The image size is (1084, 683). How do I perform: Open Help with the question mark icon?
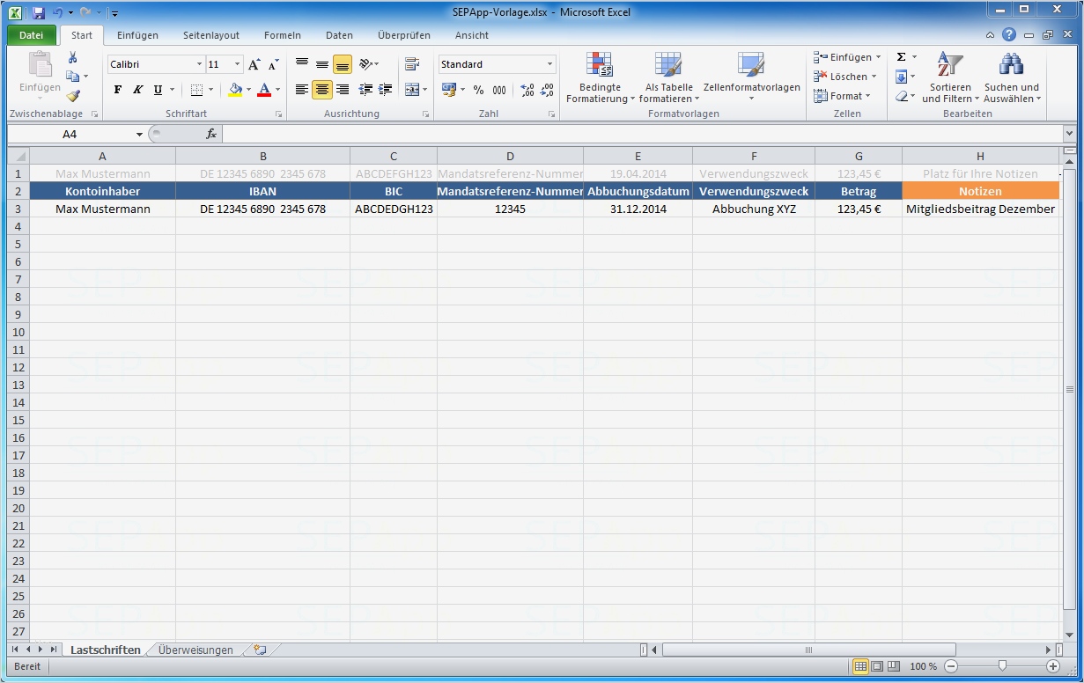click(x=1009, y=35)
